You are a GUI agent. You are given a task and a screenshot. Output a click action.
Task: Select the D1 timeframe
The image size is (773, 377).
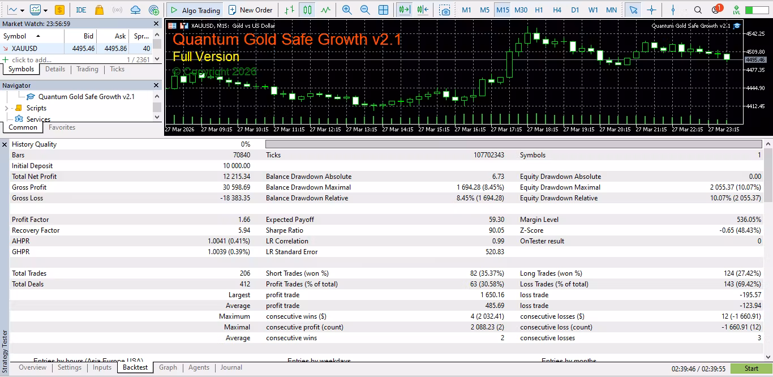[x=575, y=10]
